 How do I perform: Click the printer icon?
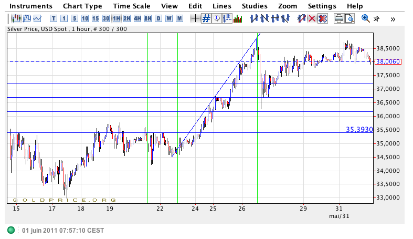click(x=339, y=18)
